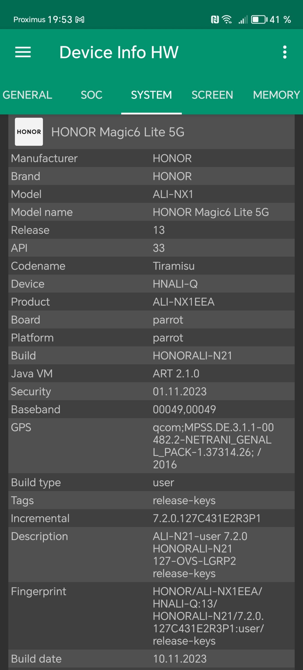This screenshot has height=670, width=303.
Task: Select the Fingerprint row value
Action: pos(208,616)
